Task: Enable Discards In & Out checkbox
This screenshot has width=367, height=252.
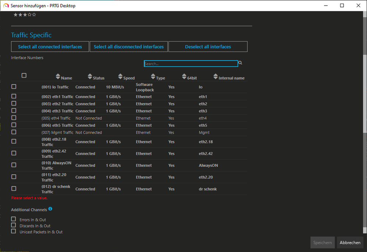Action: [14, 225]
